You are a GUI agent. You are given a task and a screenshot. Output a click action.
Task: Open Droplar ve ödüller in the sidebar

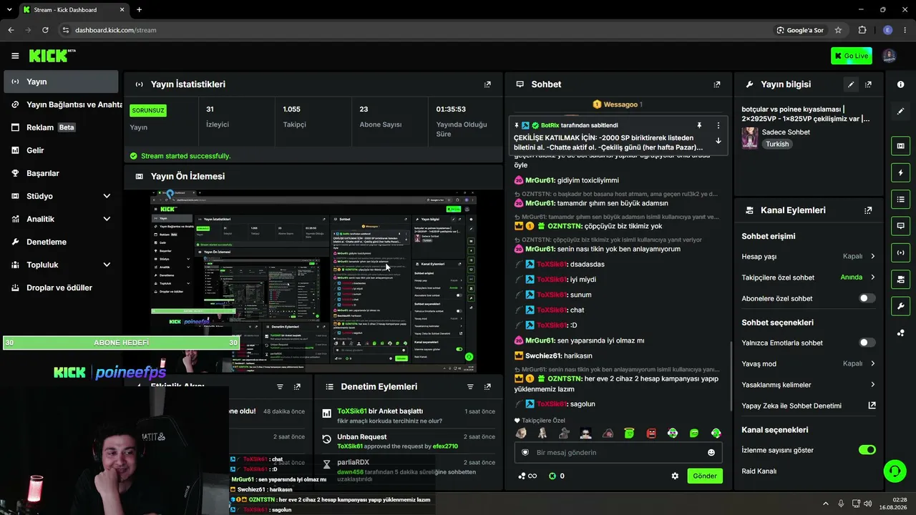pos(61,288)
